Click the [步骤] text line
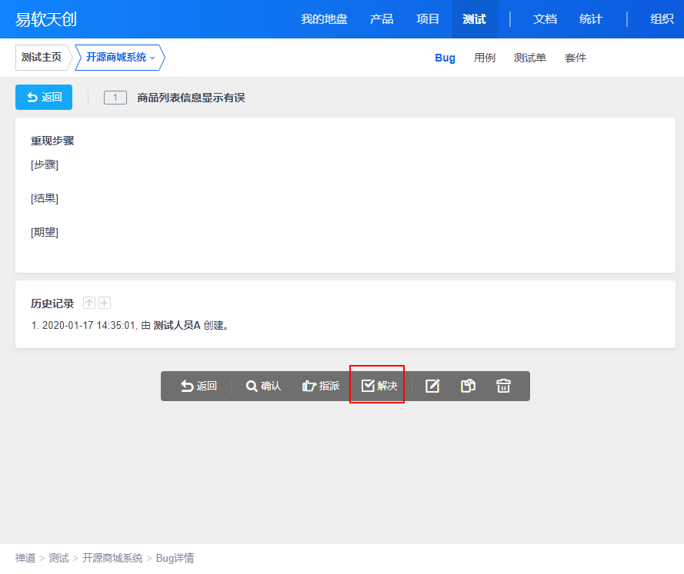 [45, 164]
